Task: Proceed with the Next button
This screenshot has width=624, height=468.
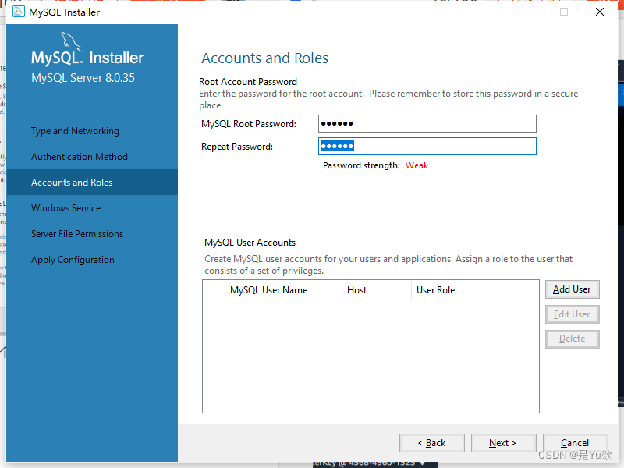Action: (x=503, y=443)
